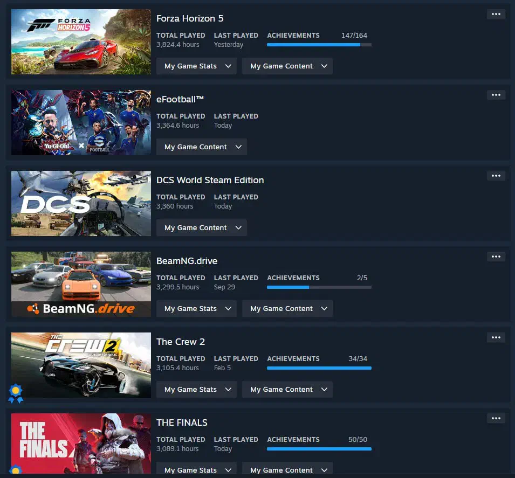Open the Forza Horizon 5 title link

click(190, 18)
